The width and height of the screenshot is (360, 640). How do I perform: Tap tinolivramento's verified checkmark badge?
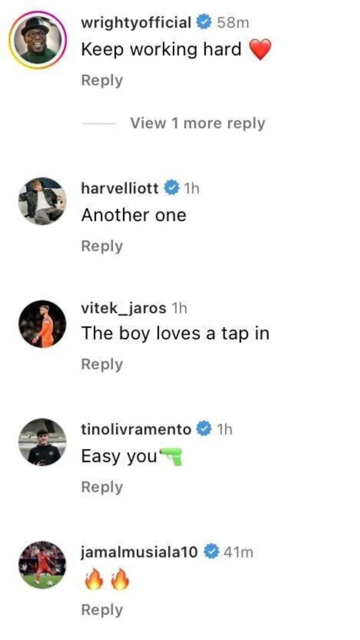point(204,429)
